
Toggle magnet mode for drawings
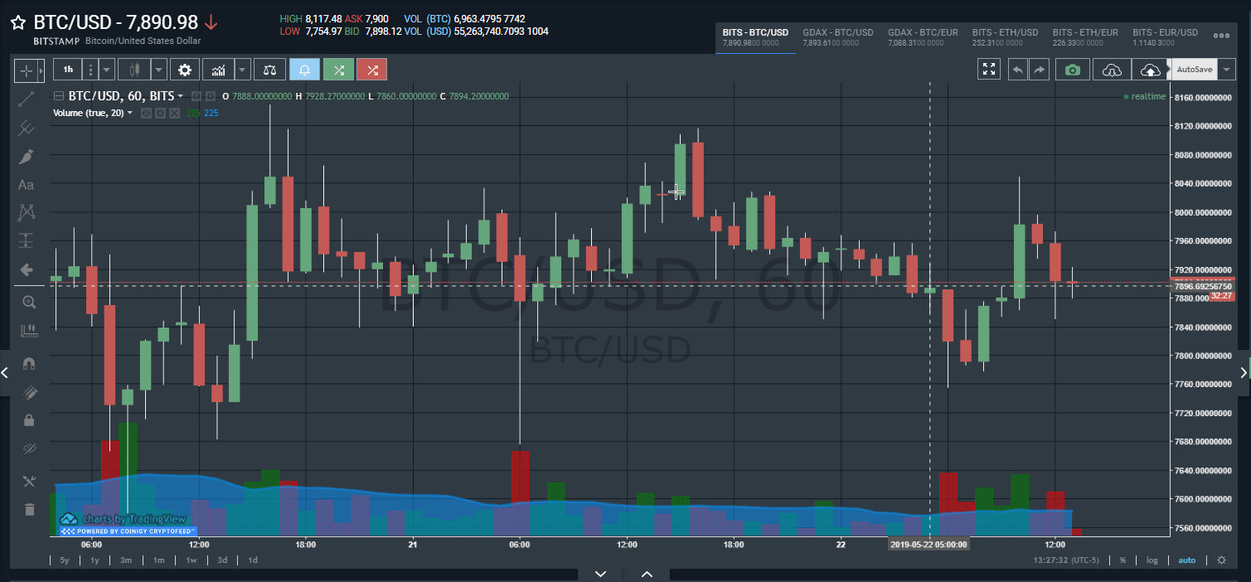point(29,363)
